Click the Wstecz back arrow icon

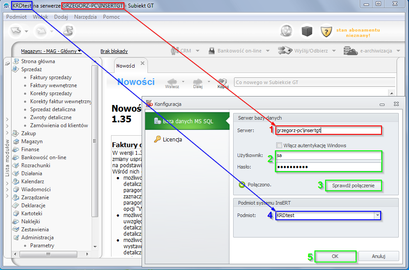click(172, 81)
